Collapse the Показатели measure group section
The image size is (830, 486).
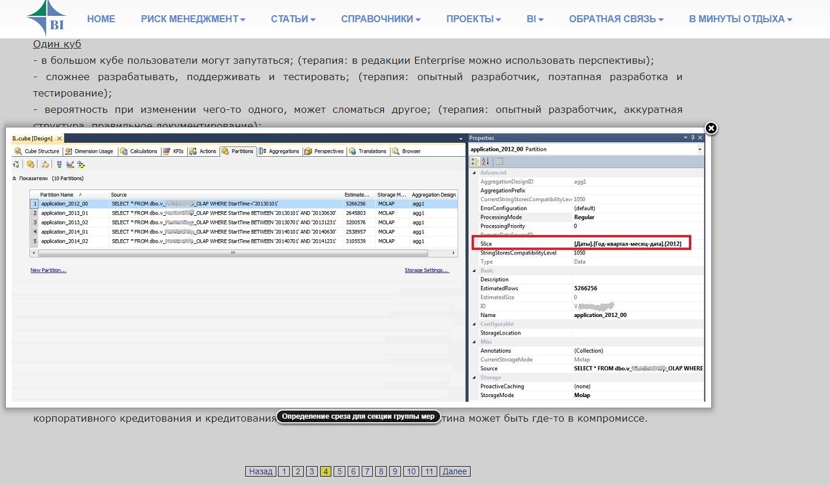coord(15,178)
